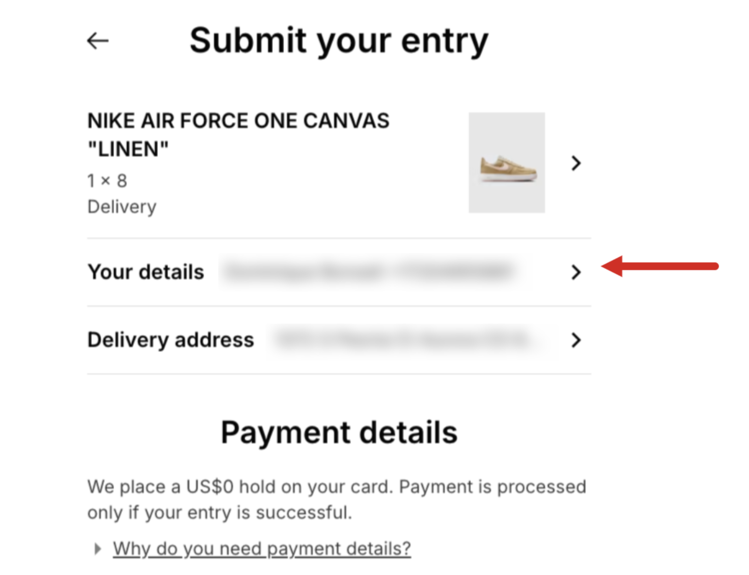Click the "only if your entry is successful" text

click(220, 512)
